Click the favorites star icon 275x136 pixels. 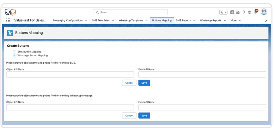click(222, 12)
